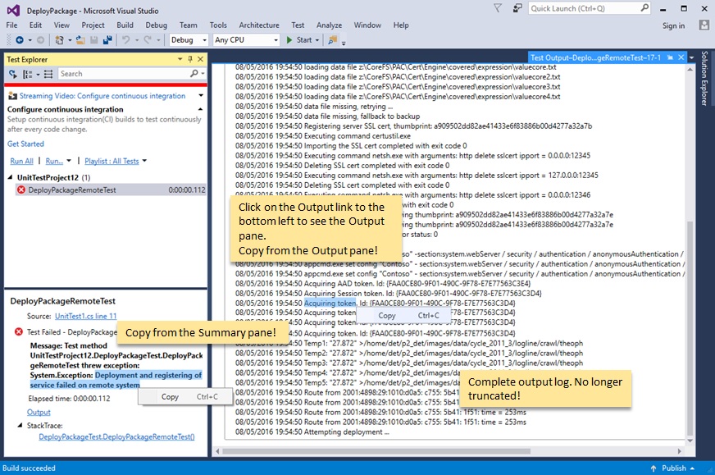Image resolution: width=715 pixels, height=475 pixels.
Task: Click Publish in the status bar
Action: click(674, 468)
